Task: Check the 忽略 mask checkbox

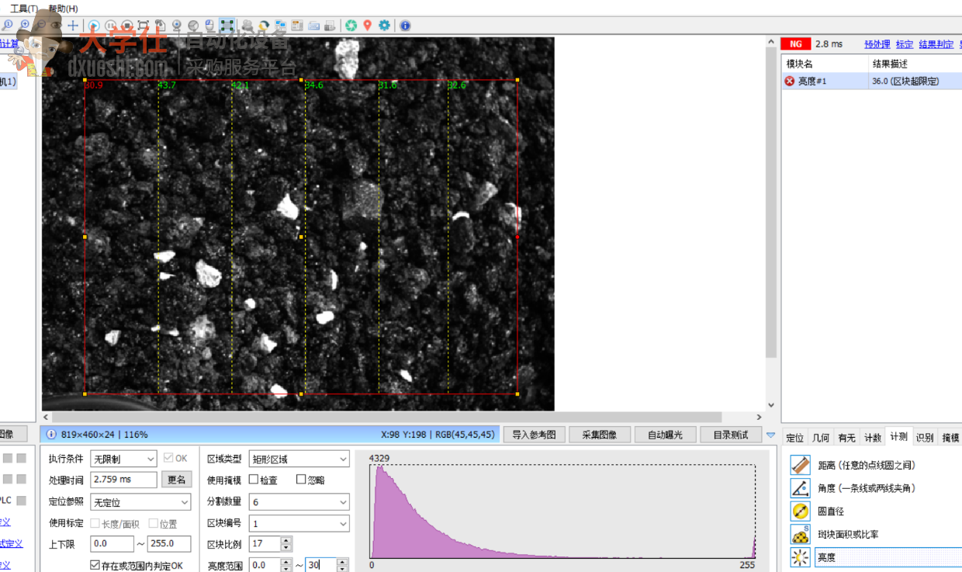Action: click(x=301, y=480)
